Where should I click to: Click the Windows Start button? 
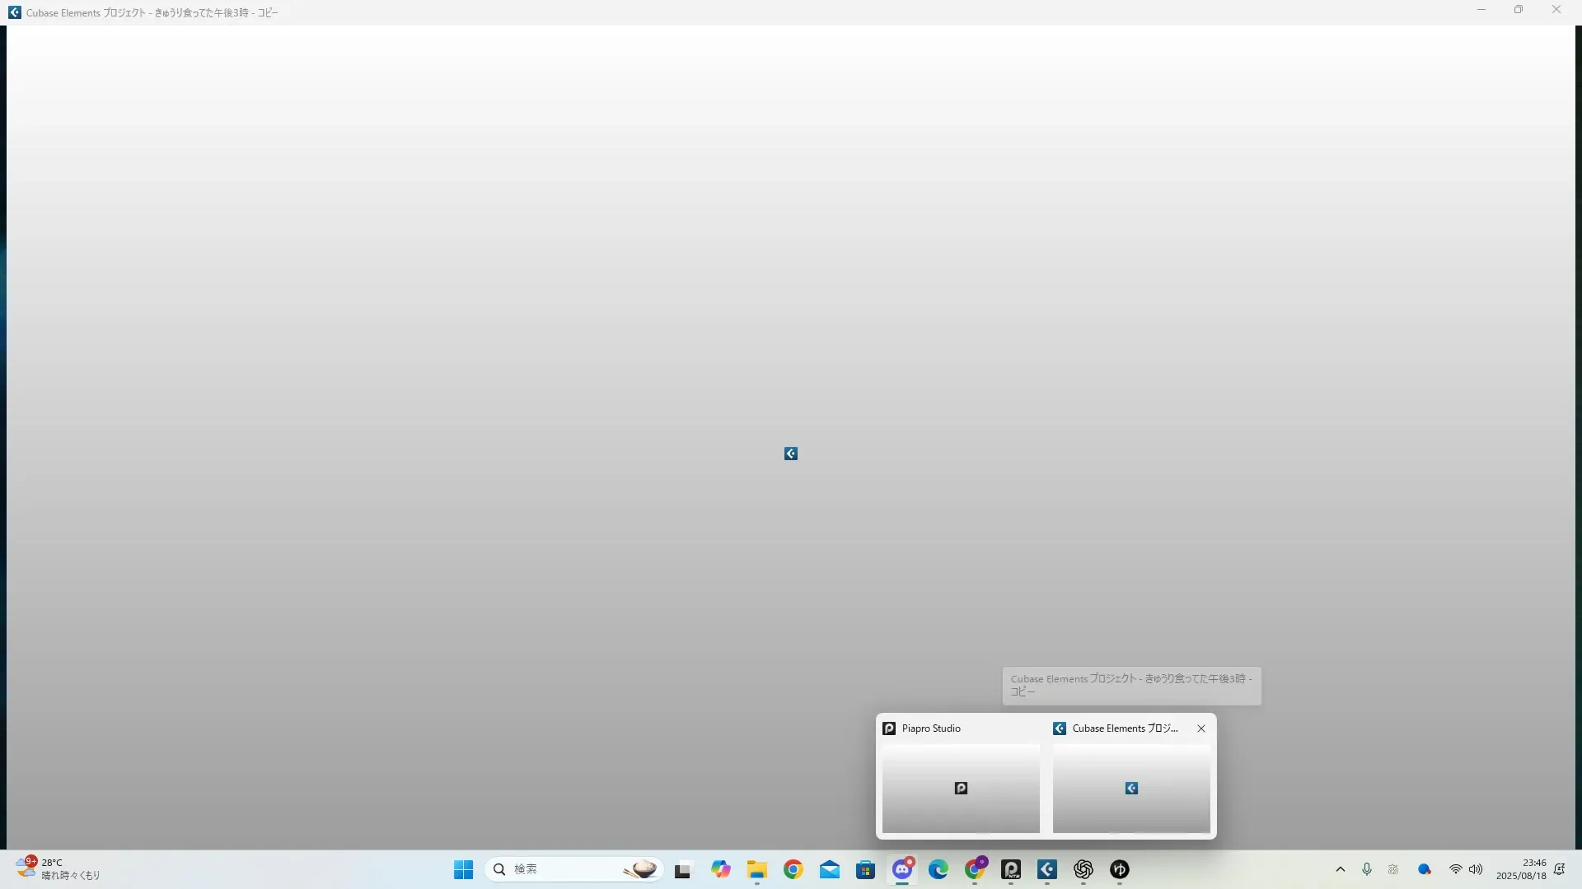coord(464,869)
